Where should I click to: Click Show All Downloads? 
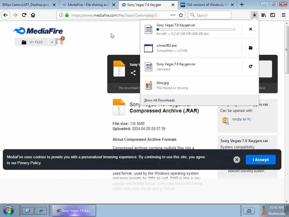(159, 100)
